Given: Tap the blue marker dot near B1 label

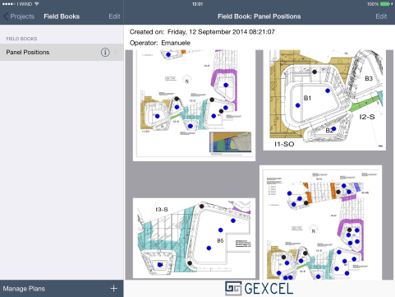Looking at the screenshot, I should (x=298, y=105).
